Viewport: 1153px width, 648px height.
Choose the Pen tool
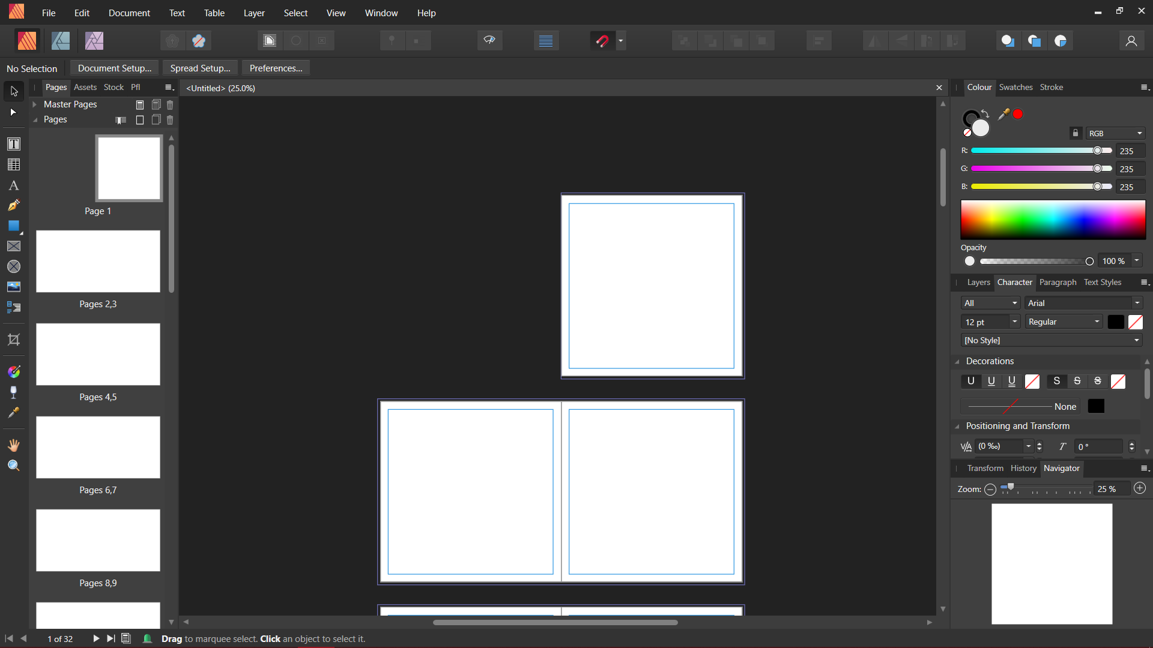[x=13, y=206]
